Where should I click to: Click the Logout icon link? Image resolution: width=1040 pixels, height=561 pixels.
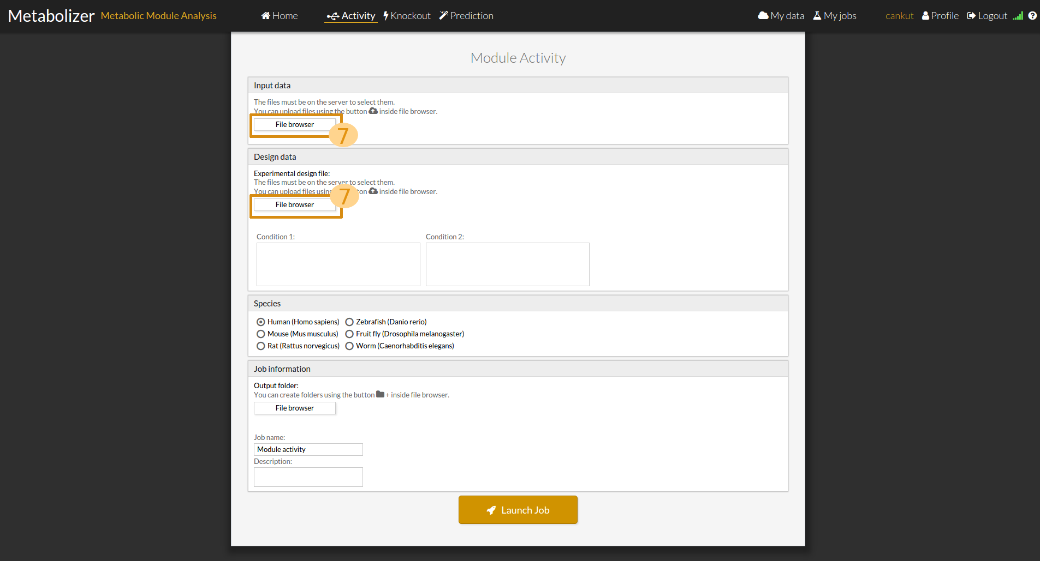tap(986, 16)
